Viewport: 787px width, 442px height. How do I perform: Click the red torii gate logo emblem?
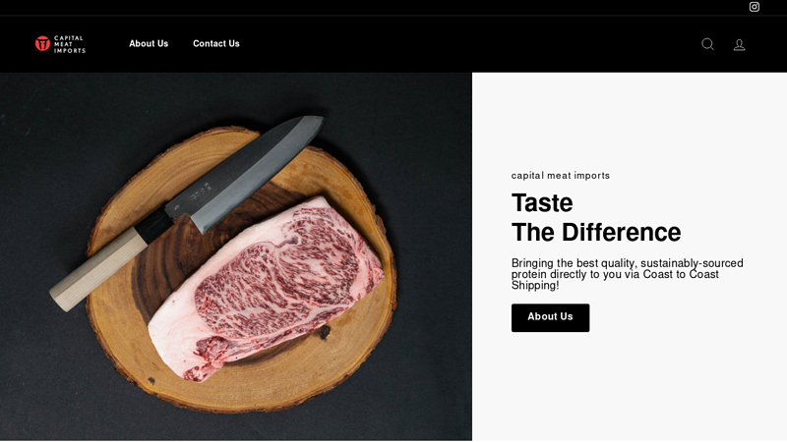42,43
